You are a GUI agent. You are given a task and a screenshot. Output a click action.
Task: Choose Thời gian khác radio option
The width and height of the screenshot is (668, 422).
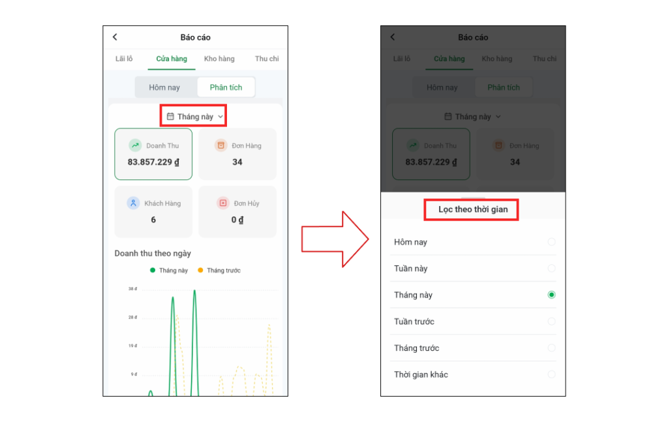point(551,374)
